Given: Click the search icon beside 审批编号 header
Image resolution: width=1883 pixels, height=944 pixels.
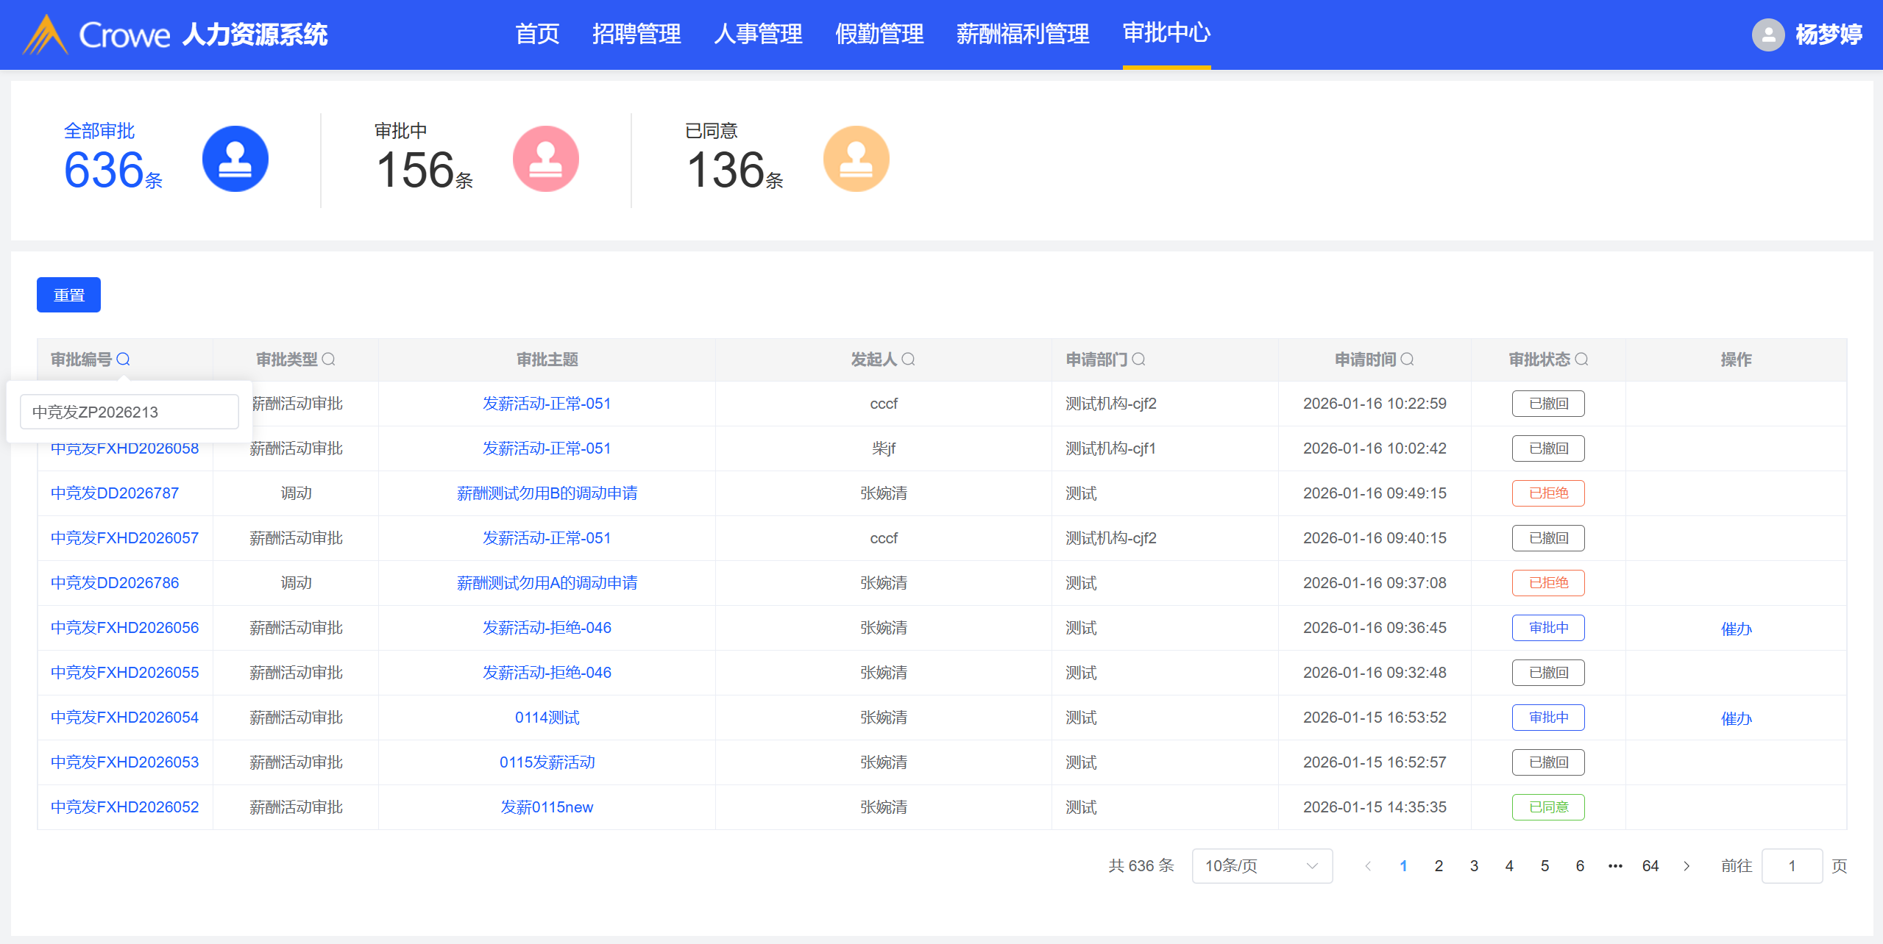Looking at the screenshot, I should (x=123, y=360).
